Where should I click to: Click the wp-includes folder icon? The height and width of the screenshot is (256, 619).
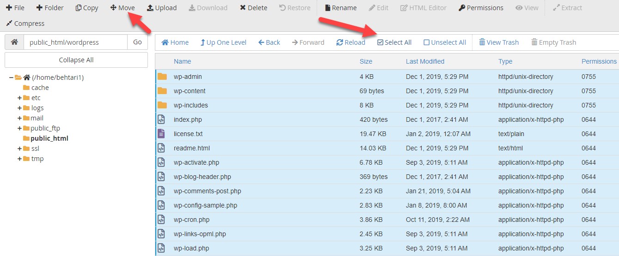pyautogui.click(x=162, y=105)
